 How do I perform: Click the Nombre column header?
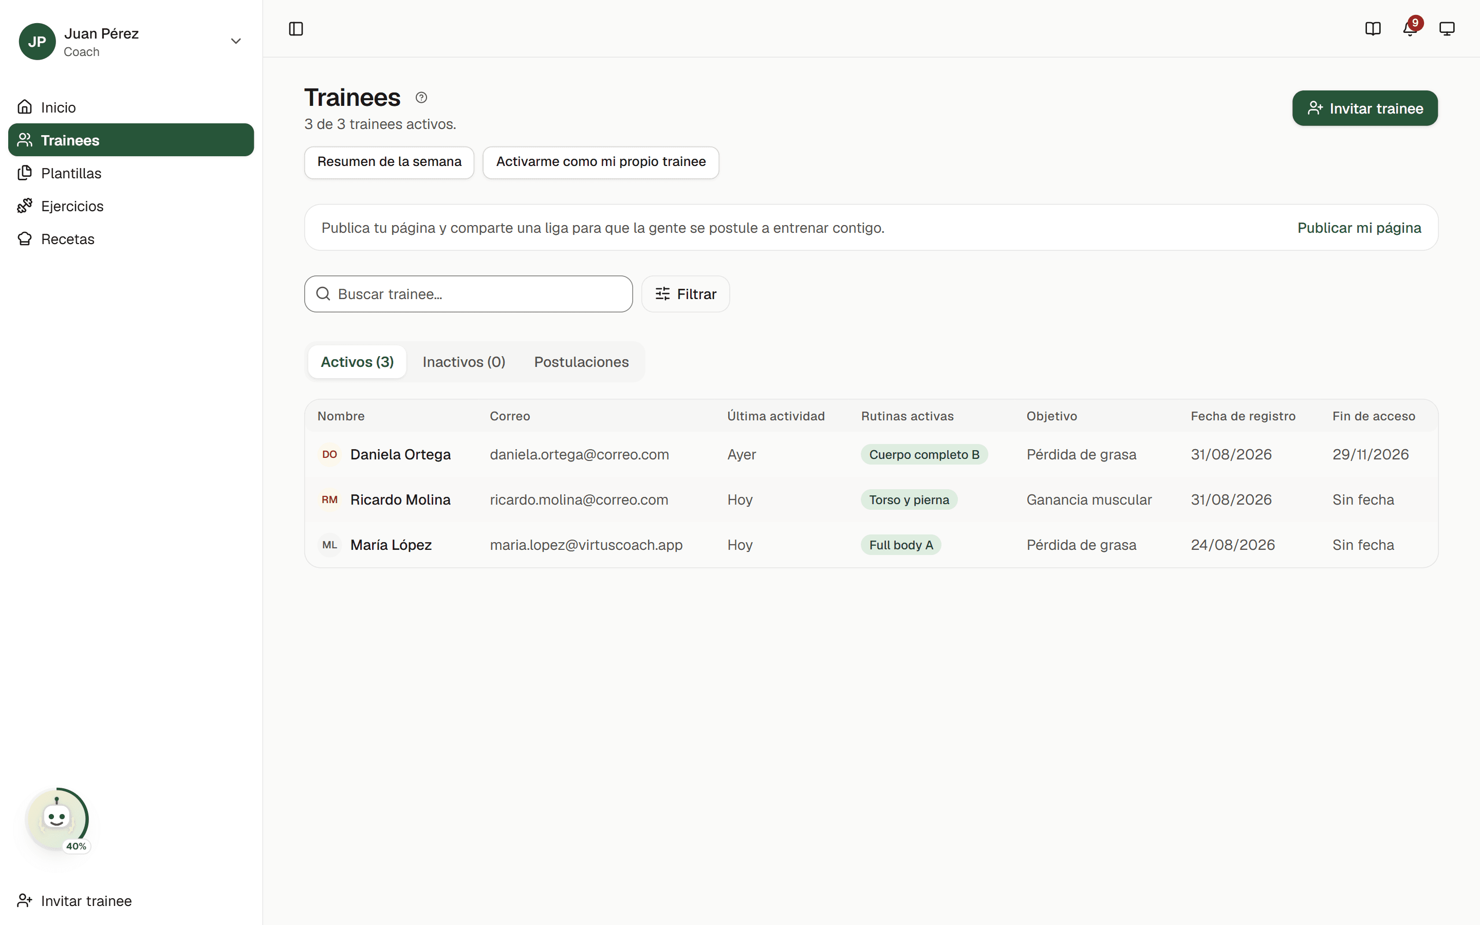click(341, 416)
